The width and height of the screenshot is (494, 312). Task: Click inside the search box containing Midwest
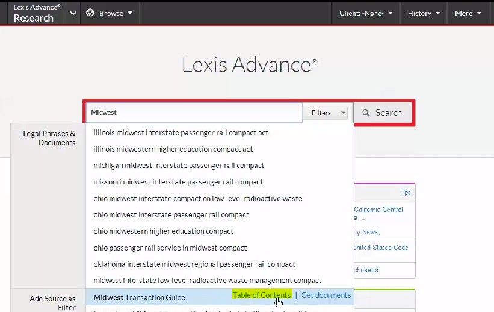[194, 113]
